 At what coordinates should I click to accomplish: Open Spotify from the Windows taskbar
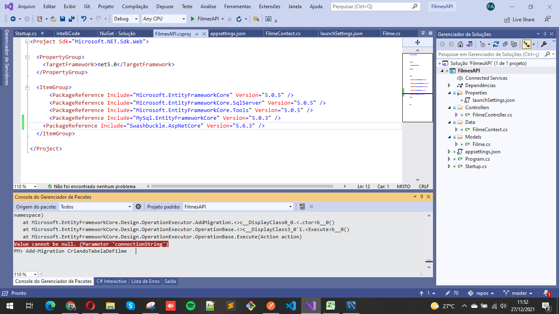(190, 306)
